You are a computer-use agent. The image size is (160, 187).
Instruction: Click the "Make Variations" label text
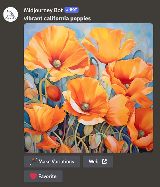[x=56, y=161]
